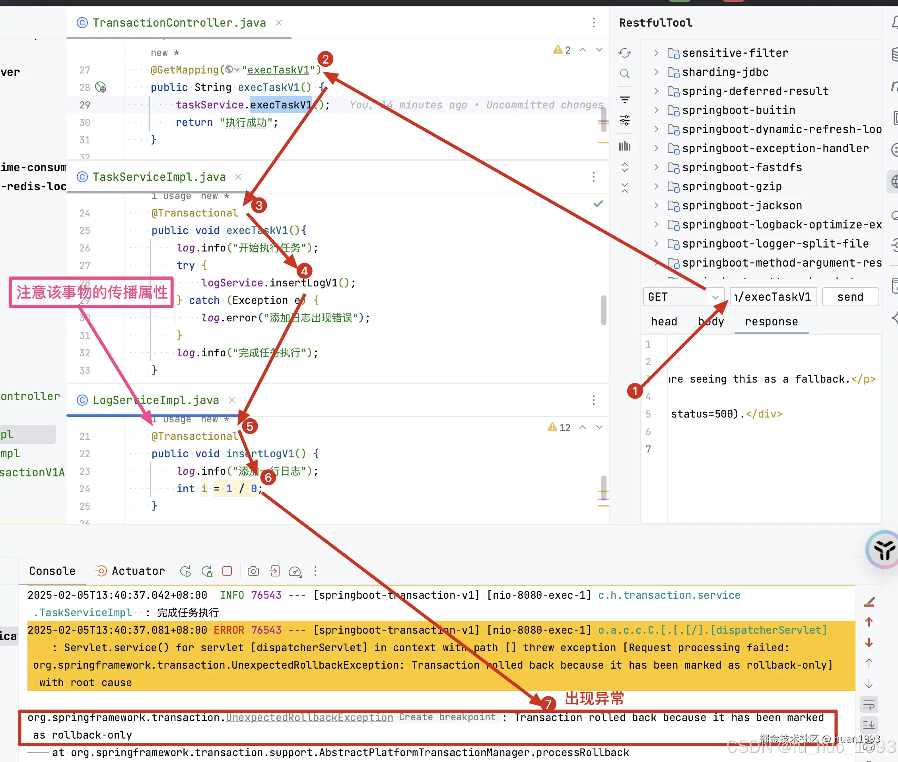The height and width of the screenshot is (762, 898).
Task: Click the collapse all icon in RestfulTool
Action: pyautogui.click(x=624, y=188)
